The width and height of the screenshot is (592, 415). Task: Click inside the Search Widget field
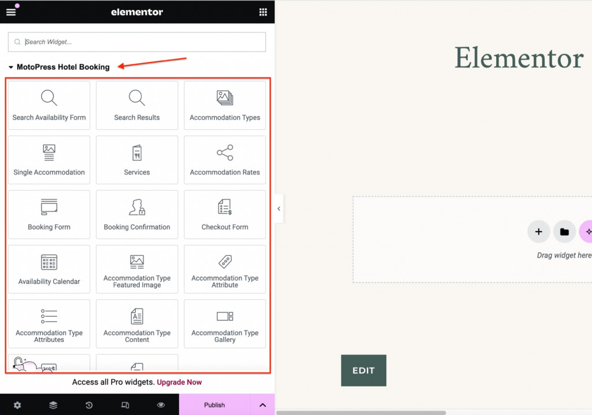point(136,42)
